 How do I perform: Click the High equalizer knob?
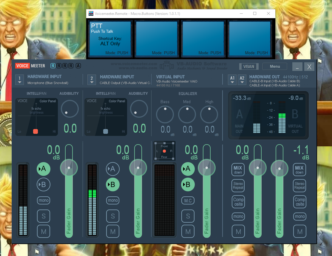tap(209, 114)
